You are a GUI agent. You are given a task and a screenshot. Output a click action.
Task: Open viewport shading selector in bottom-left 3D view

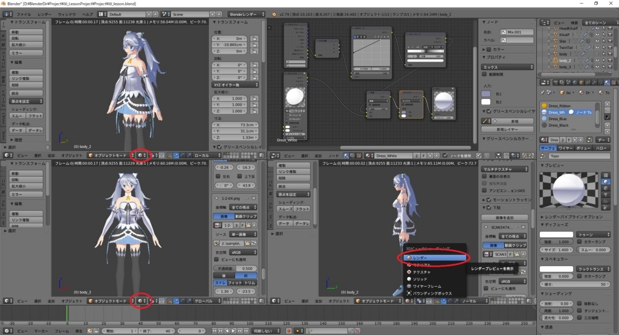point(141,301)
